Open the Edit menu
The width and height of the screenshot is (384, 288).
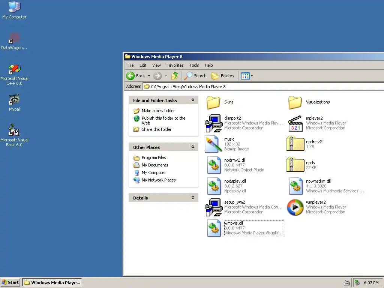(x=143, y=65)
